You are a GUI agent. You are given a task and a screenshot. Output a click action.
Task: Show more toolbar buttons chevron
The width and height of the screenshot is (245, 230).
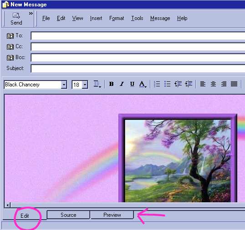click(31, 14)
